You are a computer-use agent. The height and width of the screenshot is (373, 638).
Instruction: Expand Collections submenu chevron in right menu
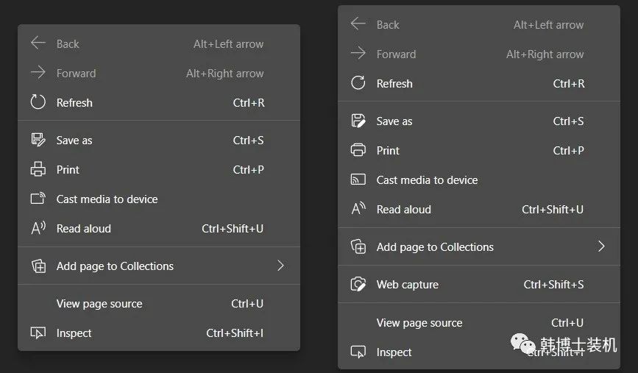tap(601, 246)
